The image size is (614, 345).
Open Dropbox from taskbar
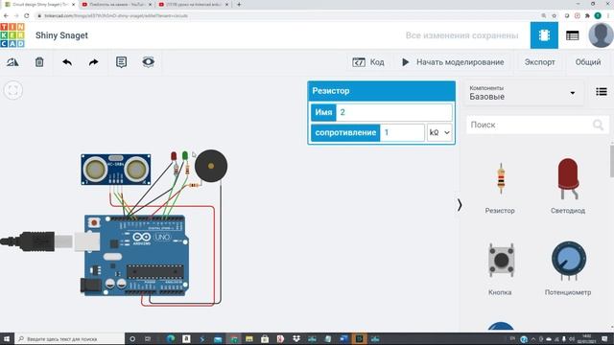coord(296,338)
